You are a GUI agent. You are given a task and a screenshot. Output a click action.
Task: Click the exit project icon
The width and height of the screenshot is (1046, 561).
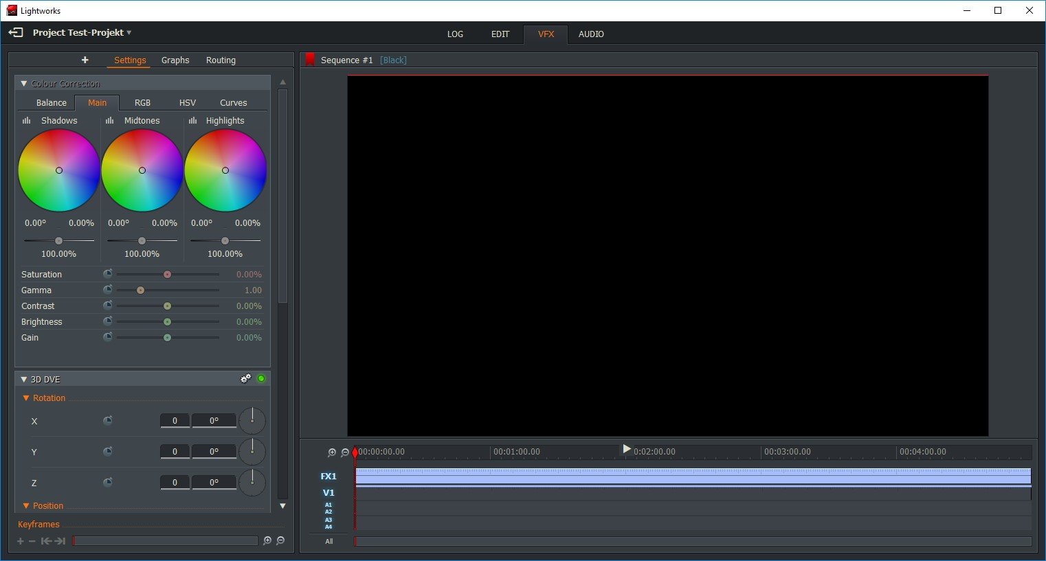[15, 32]
